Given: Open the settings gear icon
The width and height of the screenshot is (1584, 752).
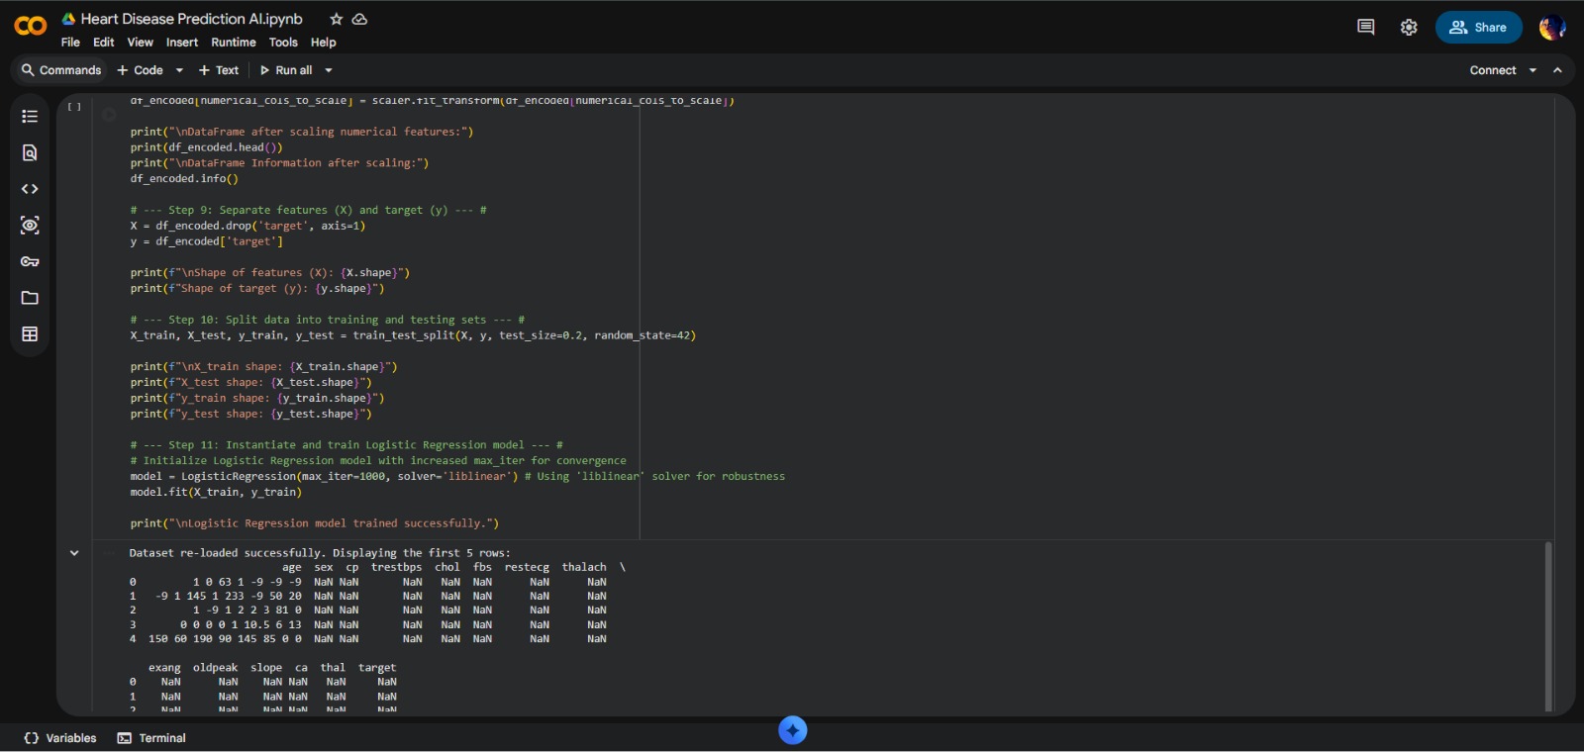Looking at the screenshot, I should tap(1409, 28).
